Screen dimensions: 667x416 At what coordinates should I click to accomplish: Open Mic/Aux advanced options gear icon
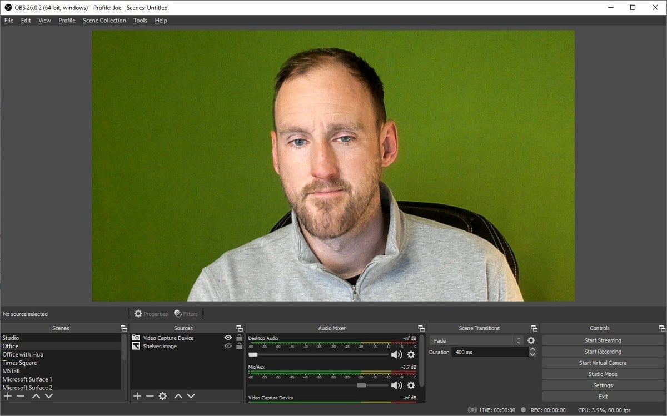click(410, 385)
